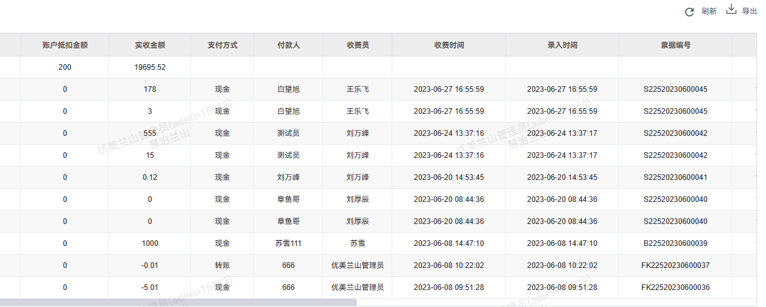This screenshot has width=766, height=307.
Task: Select the 付款人 column header
Action: [288, 45]
